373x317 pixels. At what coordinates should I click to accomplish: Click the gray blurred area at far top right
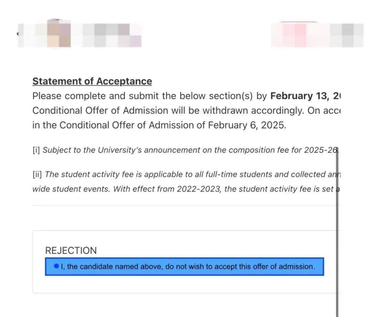tap(347, 35)
